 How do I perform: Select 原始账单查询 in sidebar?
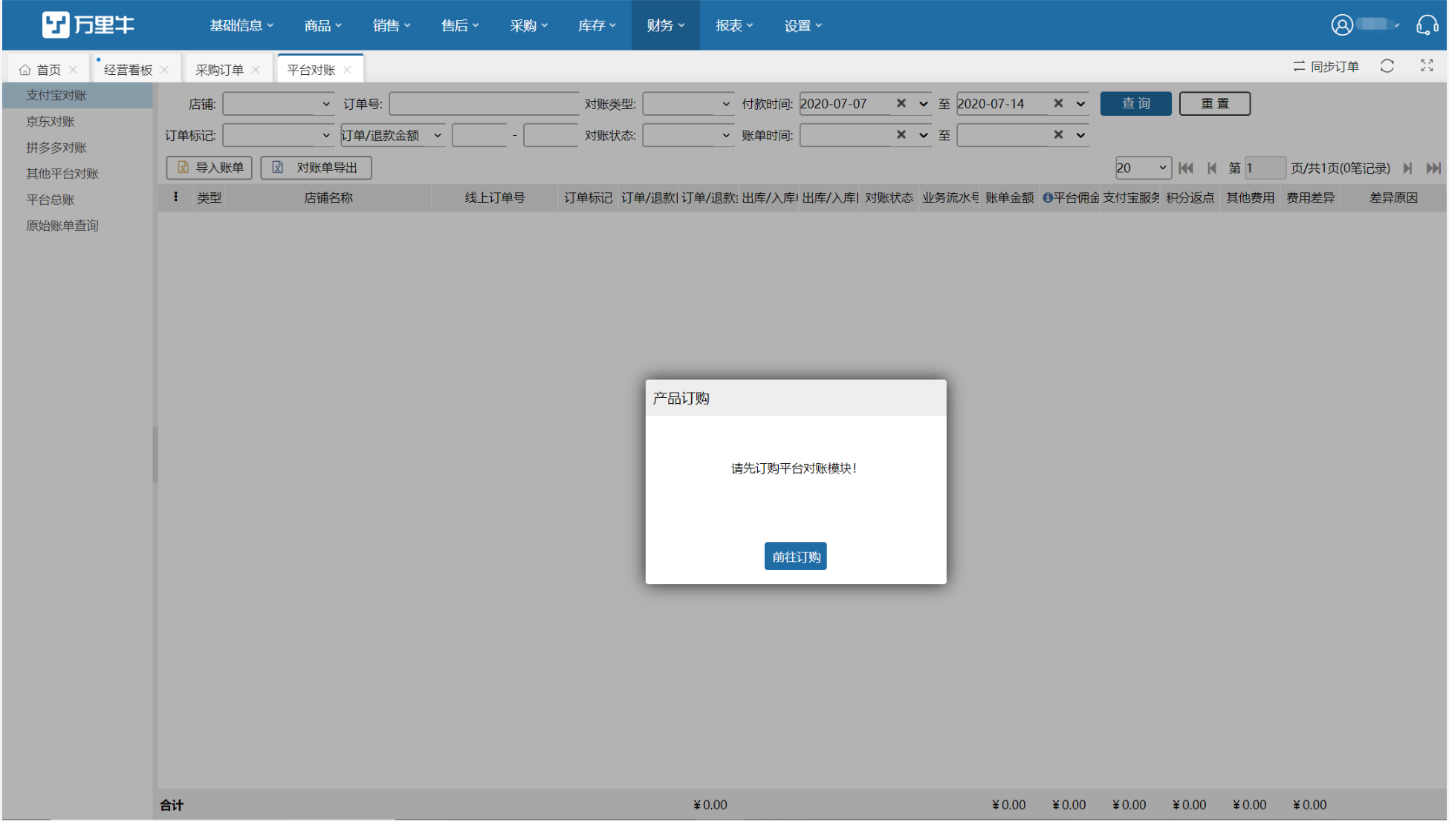coord(78,225)
